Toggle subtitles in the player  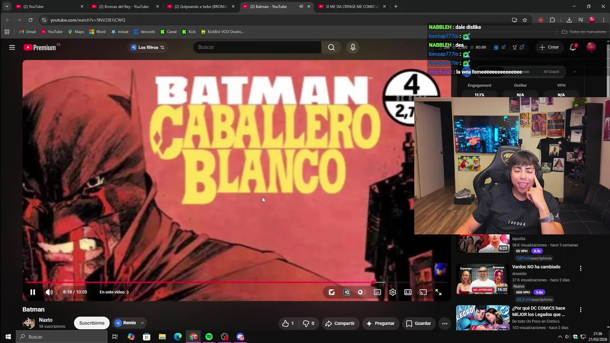[x=377, y=292]
